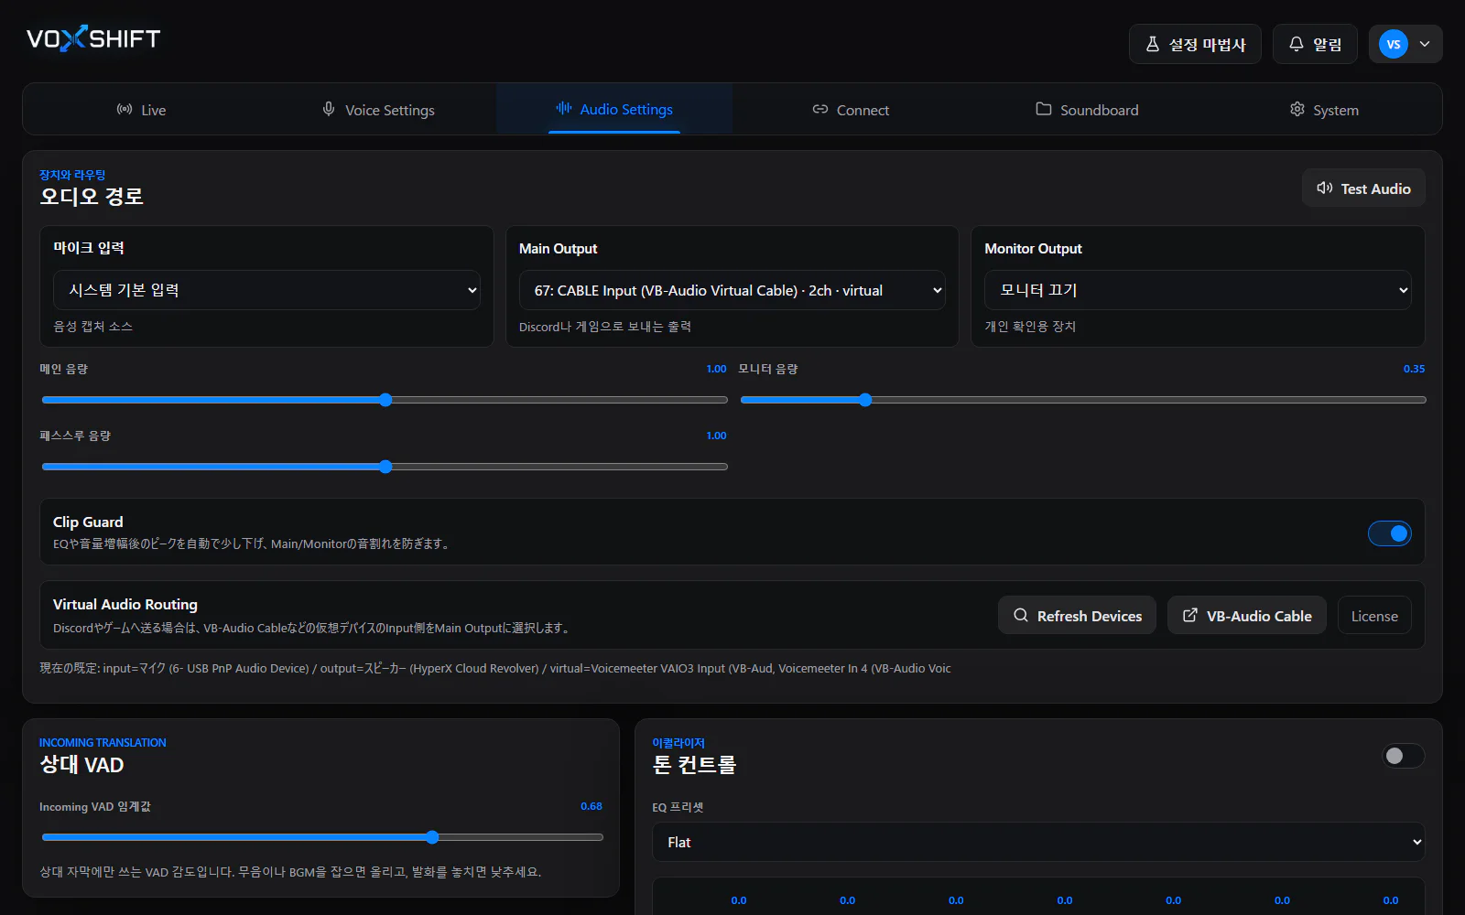Click the VoxShift logo

[93, 38]
